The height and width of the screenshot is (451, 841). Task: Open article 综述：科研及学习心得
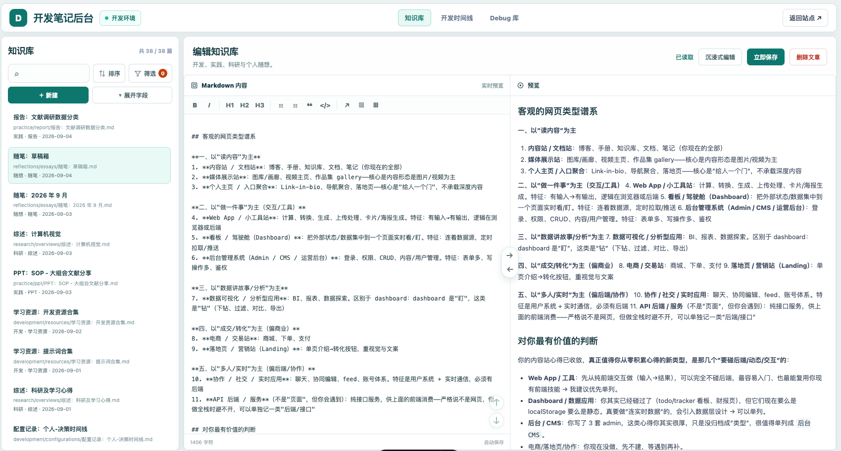(90, 400)
